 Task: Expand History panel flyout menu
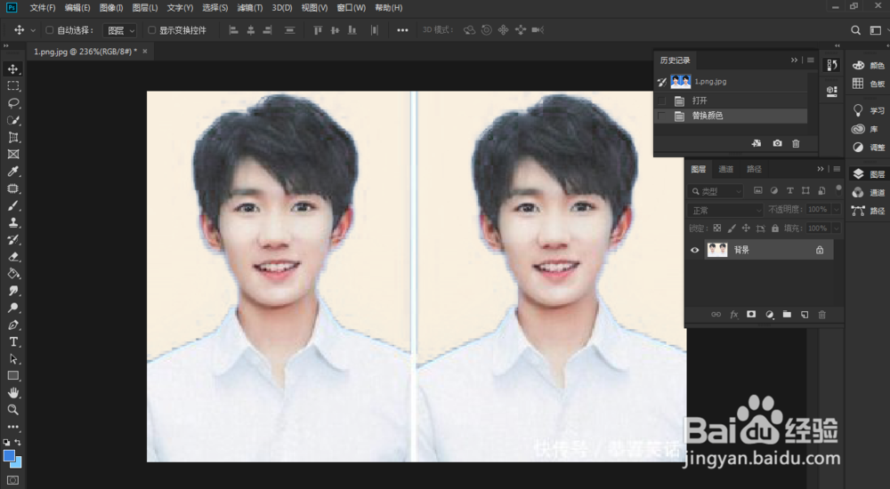(811, 60)
